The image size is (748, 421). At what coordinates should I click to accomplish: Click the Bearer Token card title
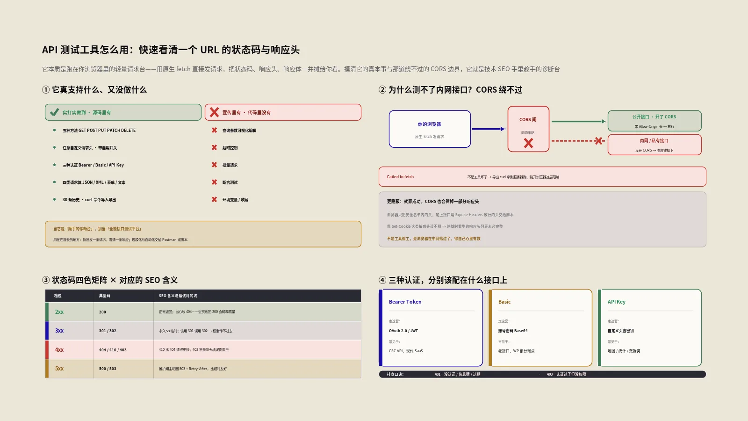[x=405, y=302]
